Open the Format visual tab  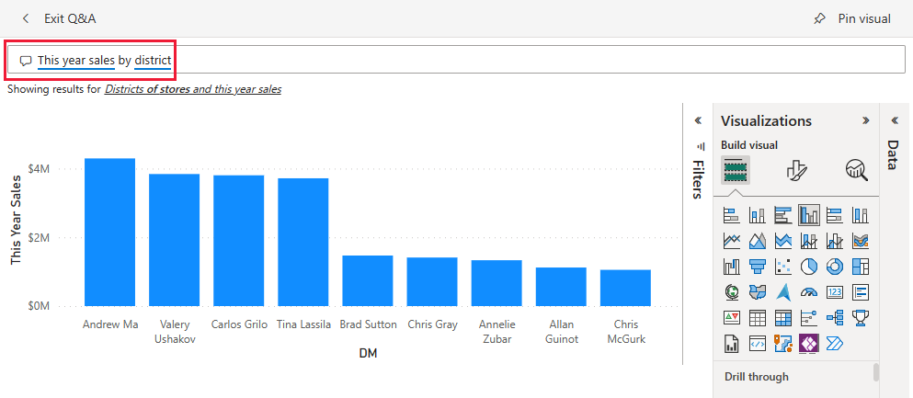pyautogui.click(x=796, y=170)
